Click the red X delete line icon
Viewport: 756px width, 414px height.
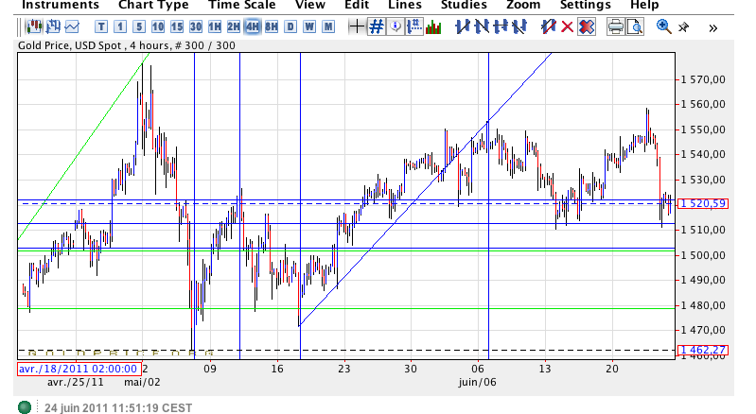click(568, 26)
